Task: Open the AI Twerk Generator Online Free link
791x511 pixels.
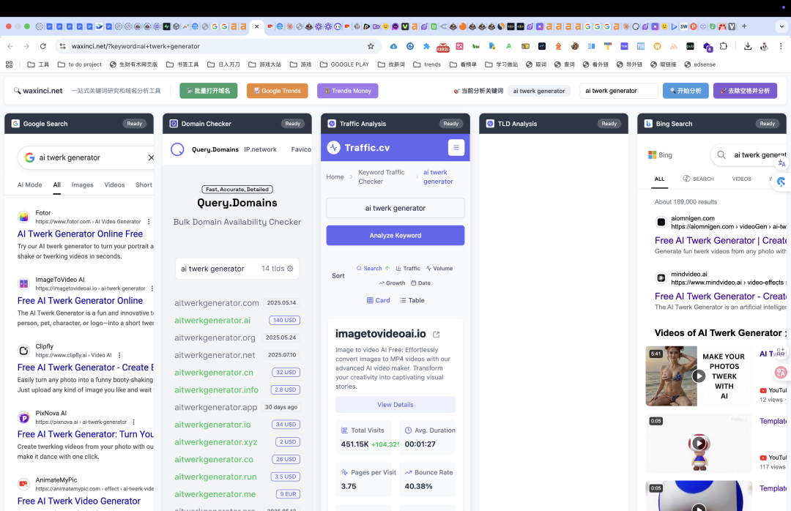Action: tap(81, 234)
